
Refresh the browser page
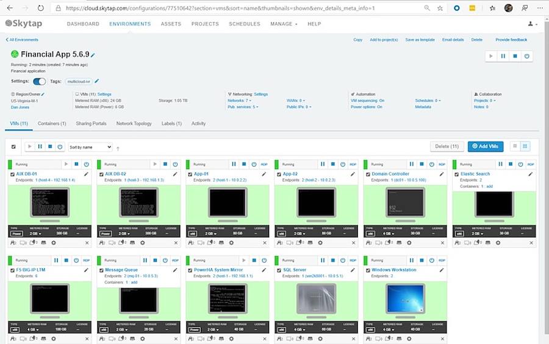[x=41, y=8]
